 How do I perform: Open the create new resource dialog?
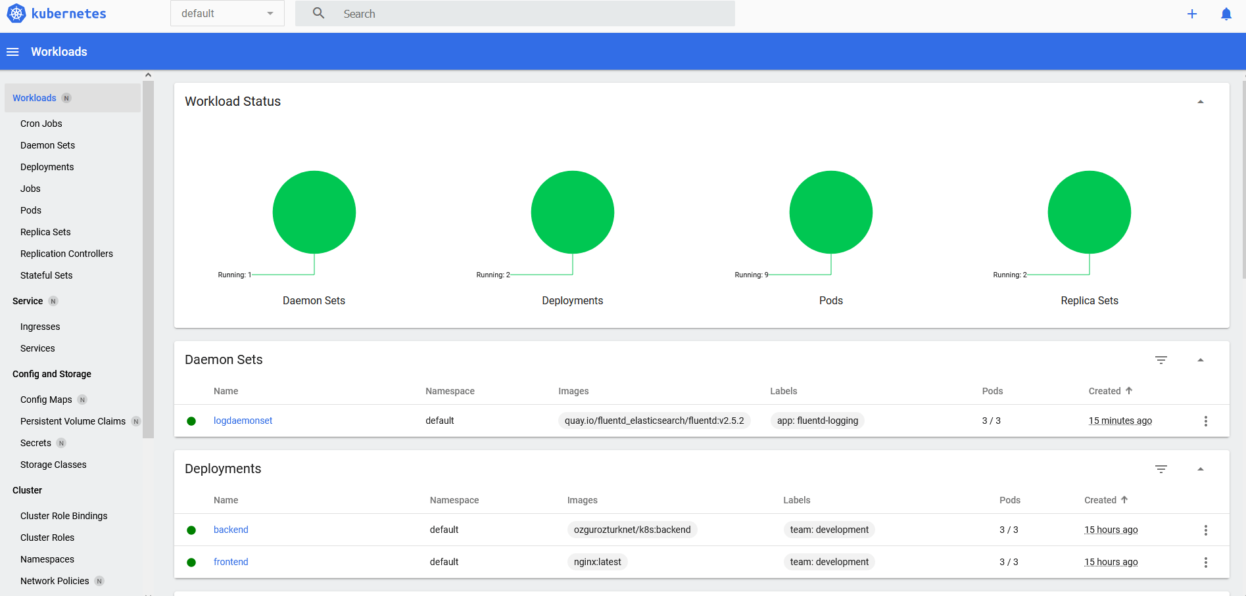tap(1192, 13)
